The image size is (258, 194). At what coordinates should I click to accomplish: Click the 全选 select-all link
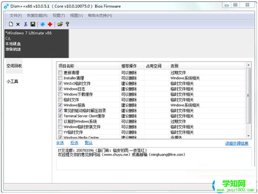pos(60,143)
